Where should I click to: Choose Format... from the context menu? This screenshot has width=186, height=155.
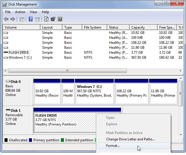(x=133, y=146)
